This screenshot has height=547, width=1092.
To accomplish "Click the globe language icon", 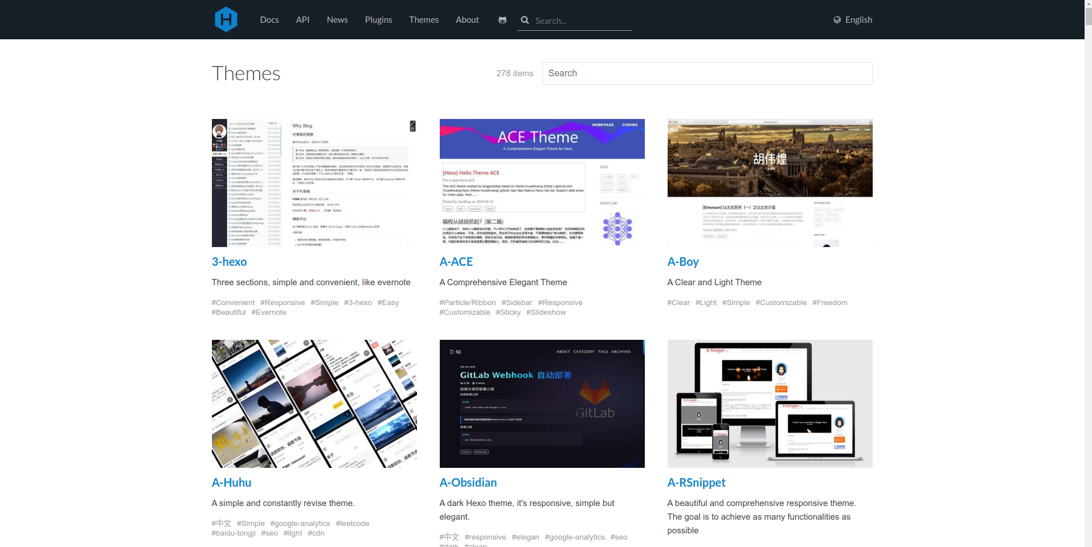I will pos(837,20).
